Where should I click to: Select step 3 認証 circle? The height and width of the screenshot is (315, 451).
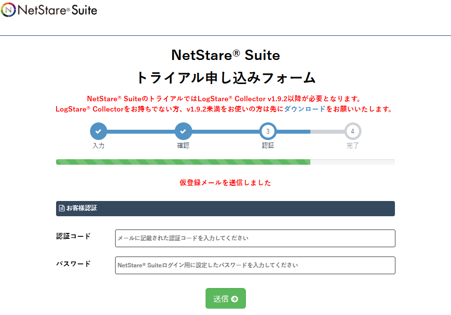pyautogui.click(x=268, y=131)
